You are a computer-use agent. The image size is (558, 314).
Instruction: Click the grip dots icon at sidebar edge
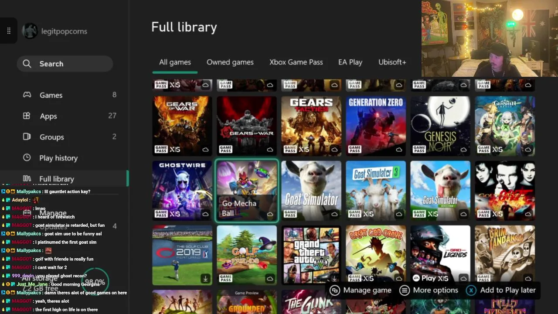[8, 31]
